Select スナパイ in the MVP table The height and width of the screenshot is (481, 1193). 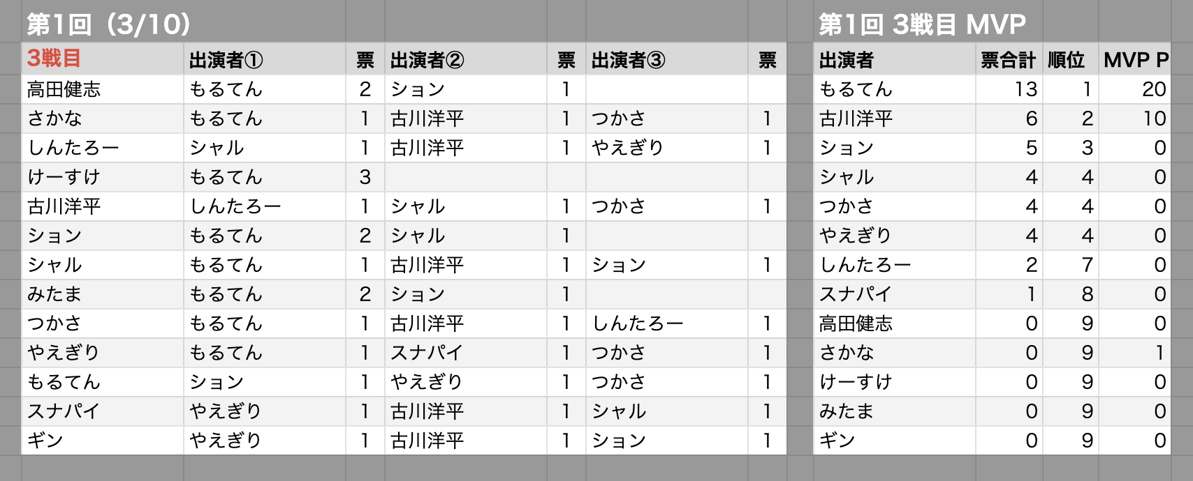[855, 294]
